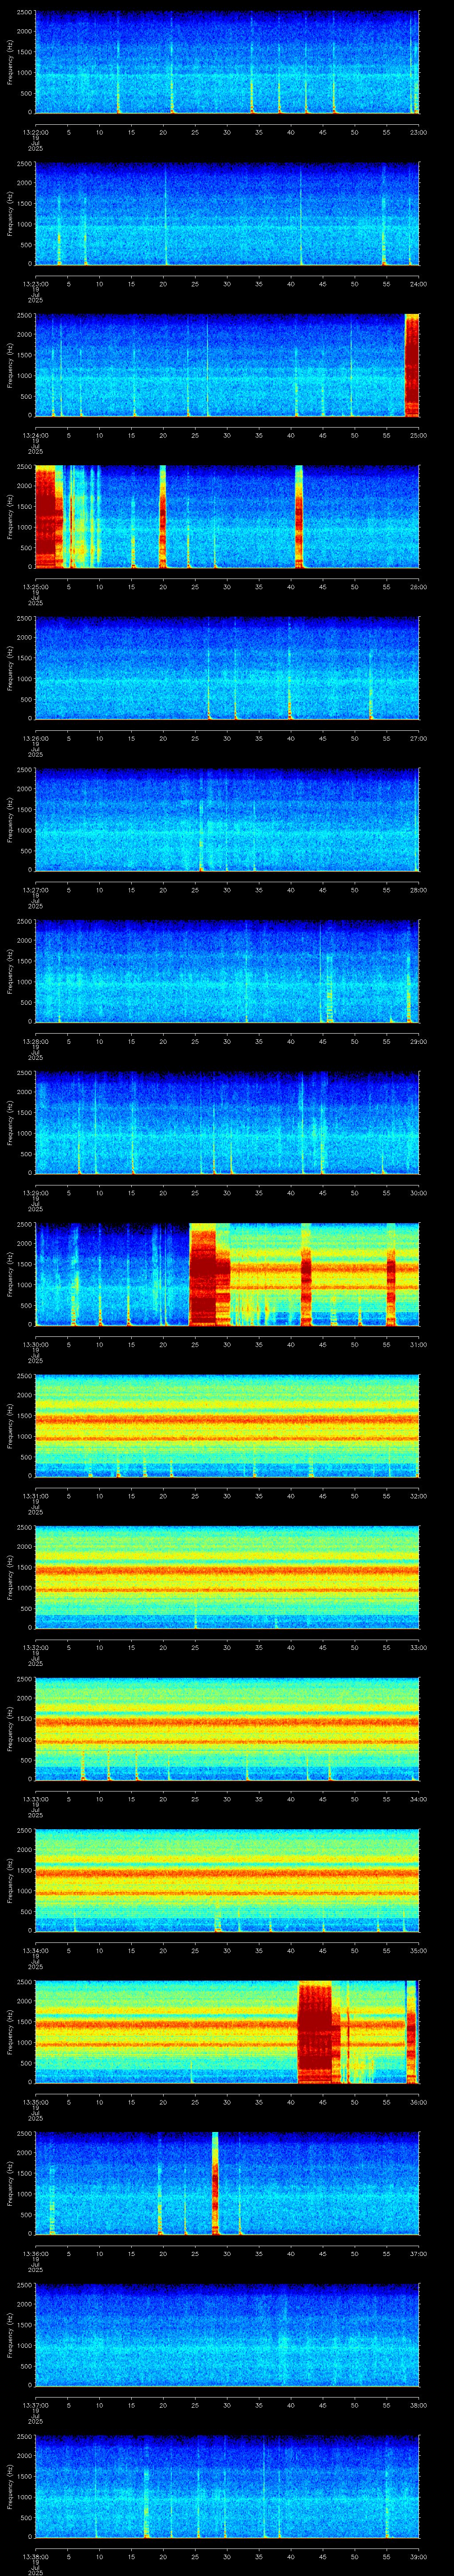Image resolution: width=454 pixels, height=2576 pixels.
Task: Click the 36:00 end time label
Action: pyautogui.click(x=418, y=2101)
